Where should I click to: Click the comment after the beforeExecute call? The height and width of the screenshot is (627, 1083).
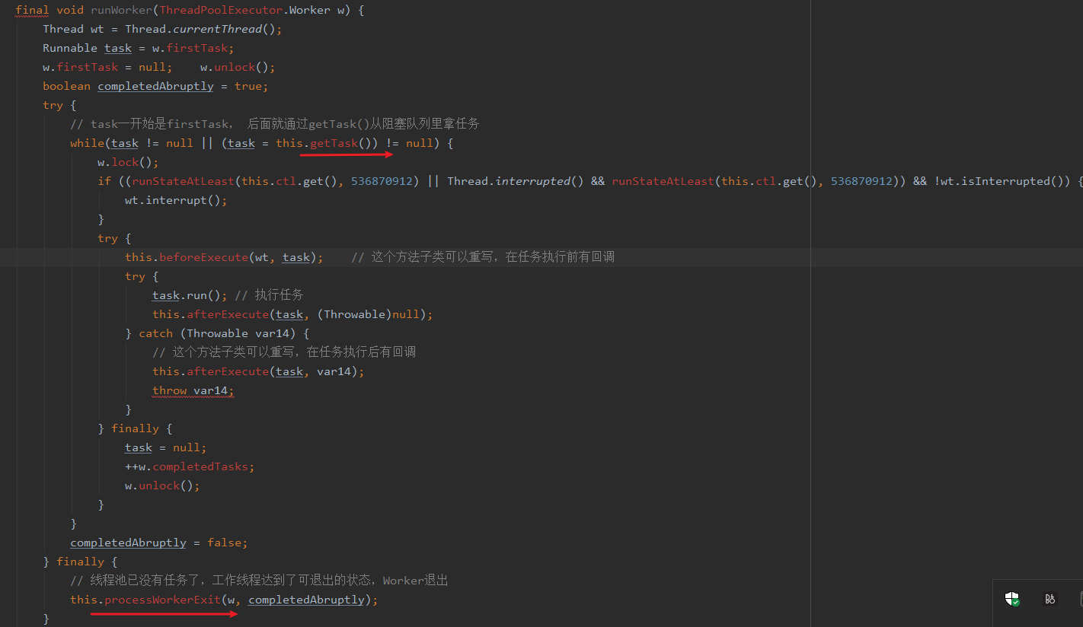pos(483,257)
